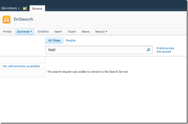Select the Browse ribbon tab
This screenshot has width=188, height=124.
tap(37, 8)
